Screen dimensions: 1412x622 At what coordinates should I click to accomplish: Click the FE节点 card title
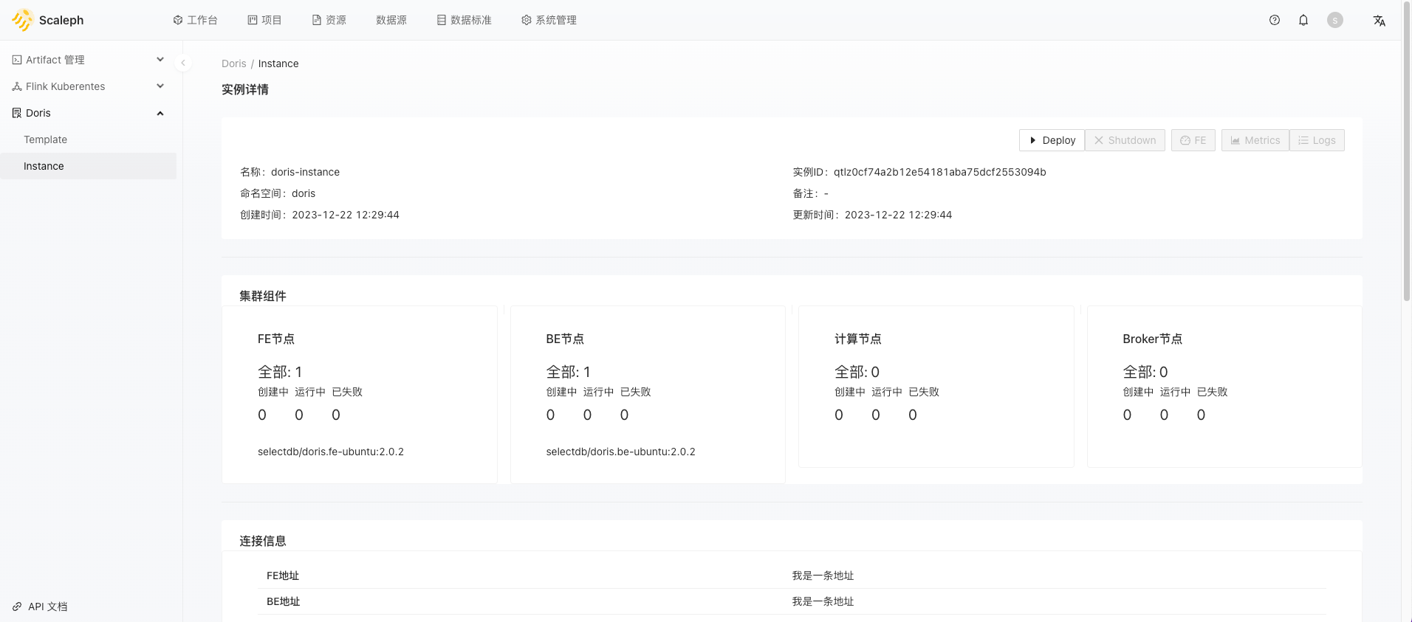point(276,339)
